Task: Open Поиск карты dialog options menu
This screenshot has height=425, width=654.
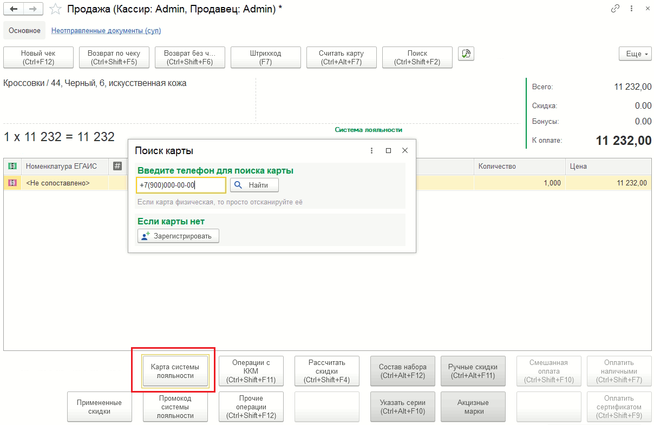Action: [x=371, y=151]
